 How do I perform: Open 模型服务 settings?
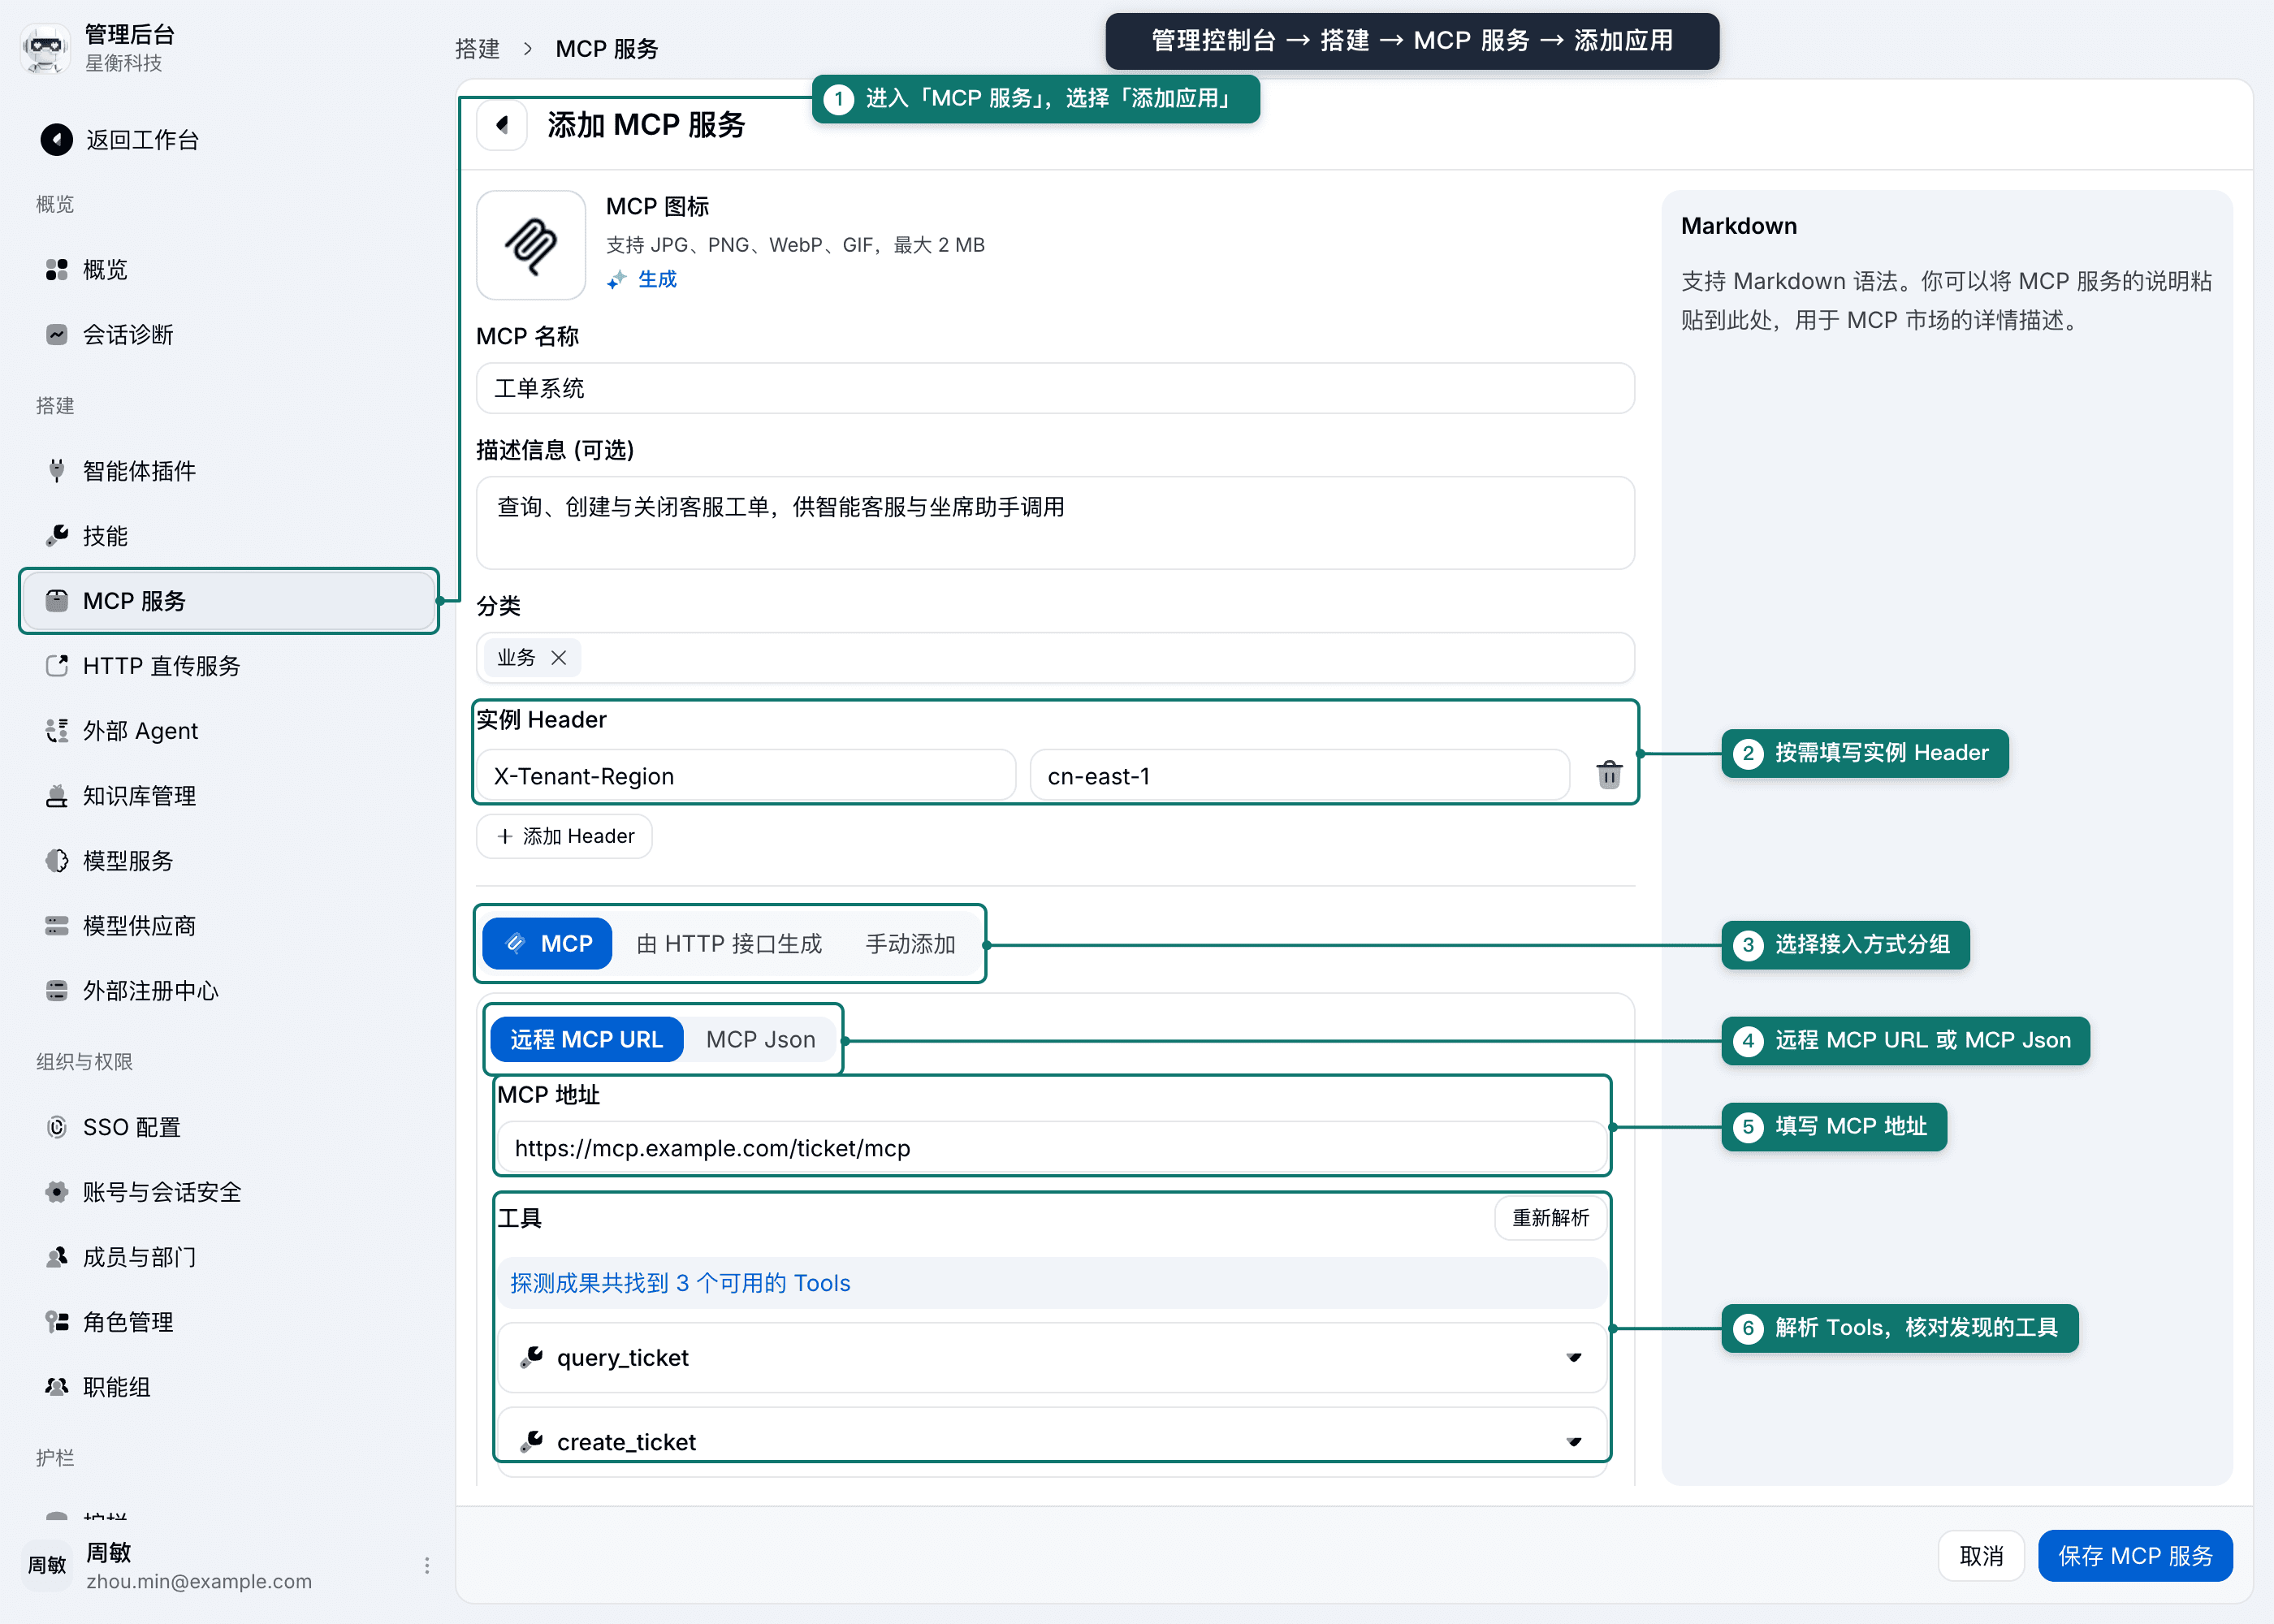[x=228, y=860]
